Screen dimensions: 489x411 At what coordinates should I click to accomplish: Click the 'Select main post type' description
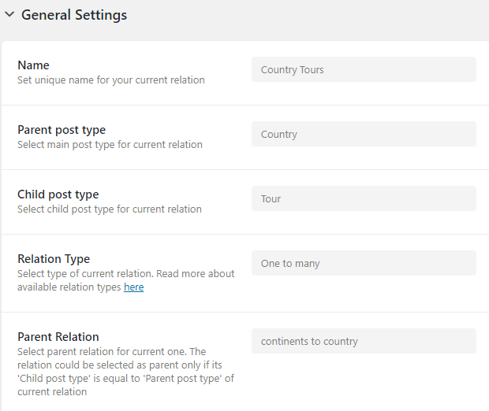110,145
